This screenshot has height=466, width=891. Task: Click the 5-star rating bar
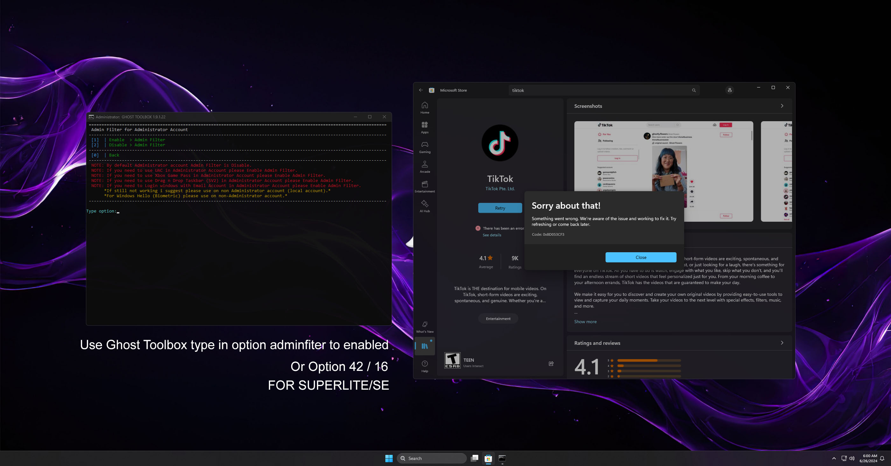649,361
